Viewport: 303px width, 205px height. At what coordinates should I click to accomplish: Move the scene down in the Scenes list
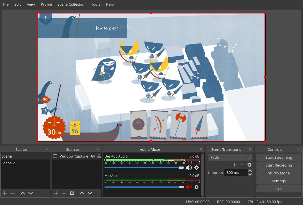coord(31,193)
